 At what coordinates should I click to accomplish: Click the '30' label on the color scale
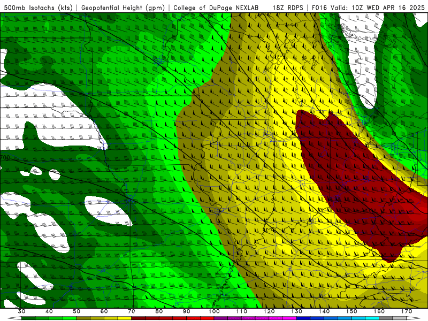tap(21, 311)
